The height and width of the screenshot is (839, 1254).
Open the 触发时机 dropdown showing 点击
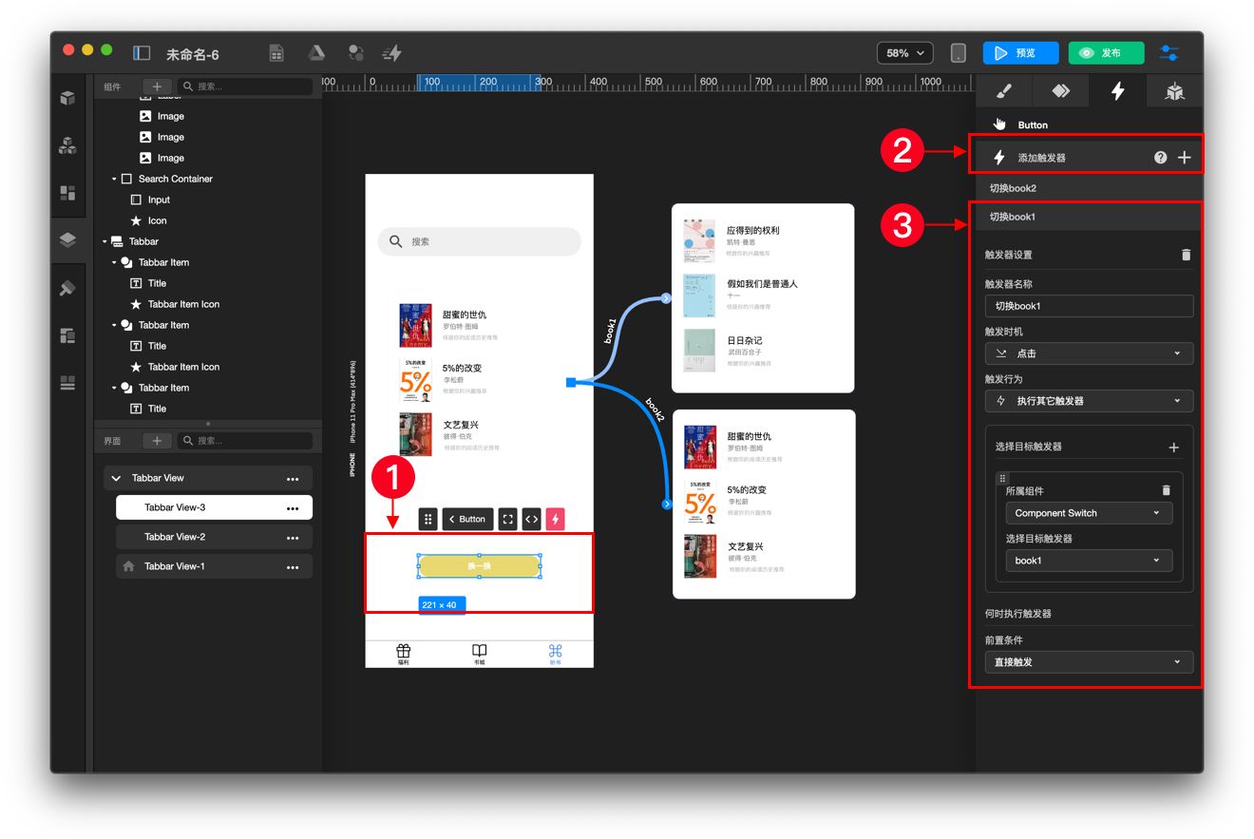pyautogui.click(x=1089, y=353)
